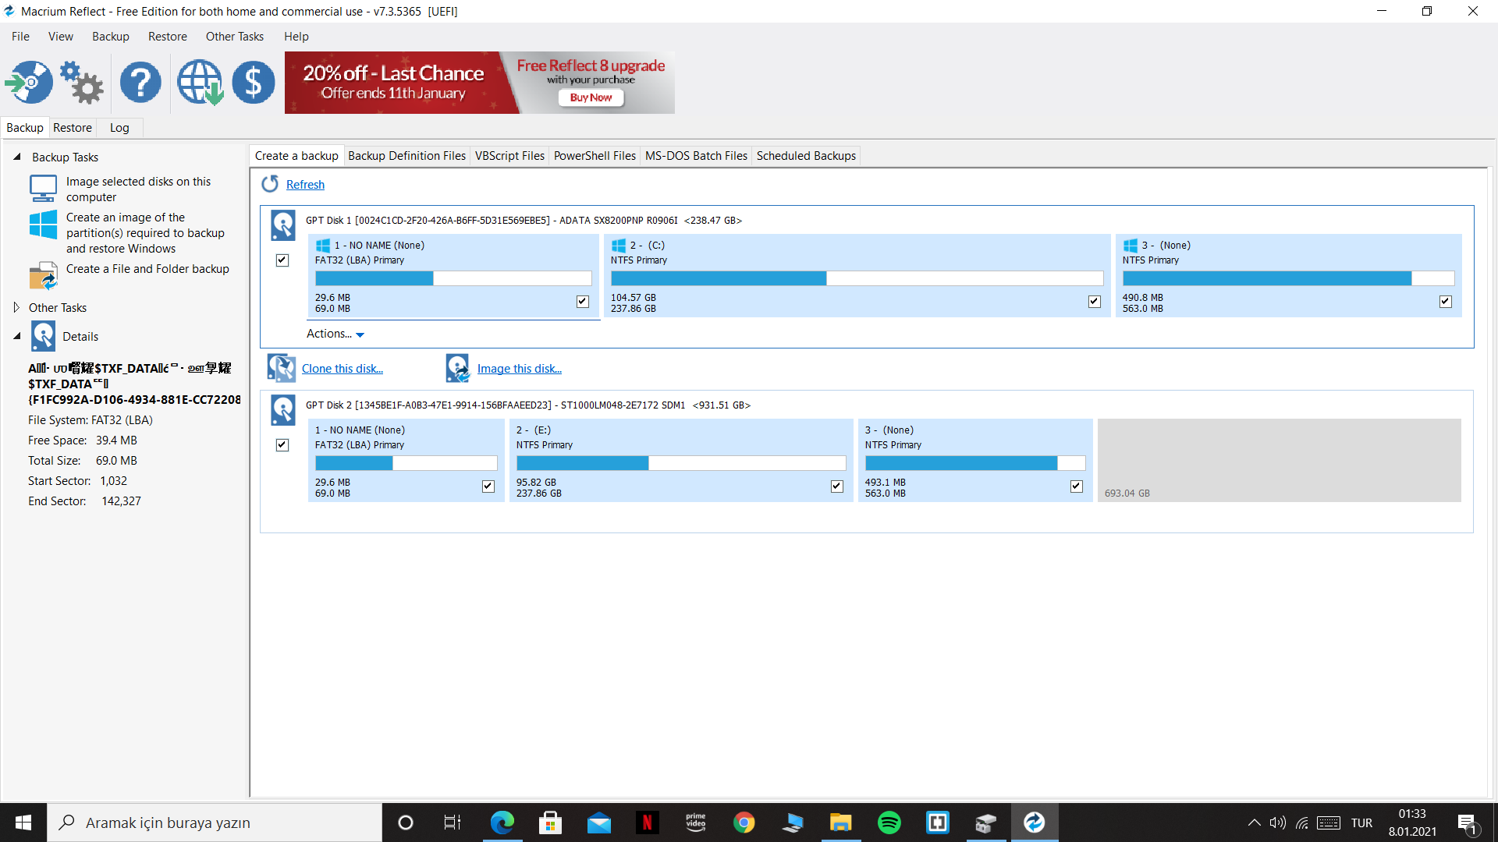Click the question mark help icon

(x=140, y=82)
